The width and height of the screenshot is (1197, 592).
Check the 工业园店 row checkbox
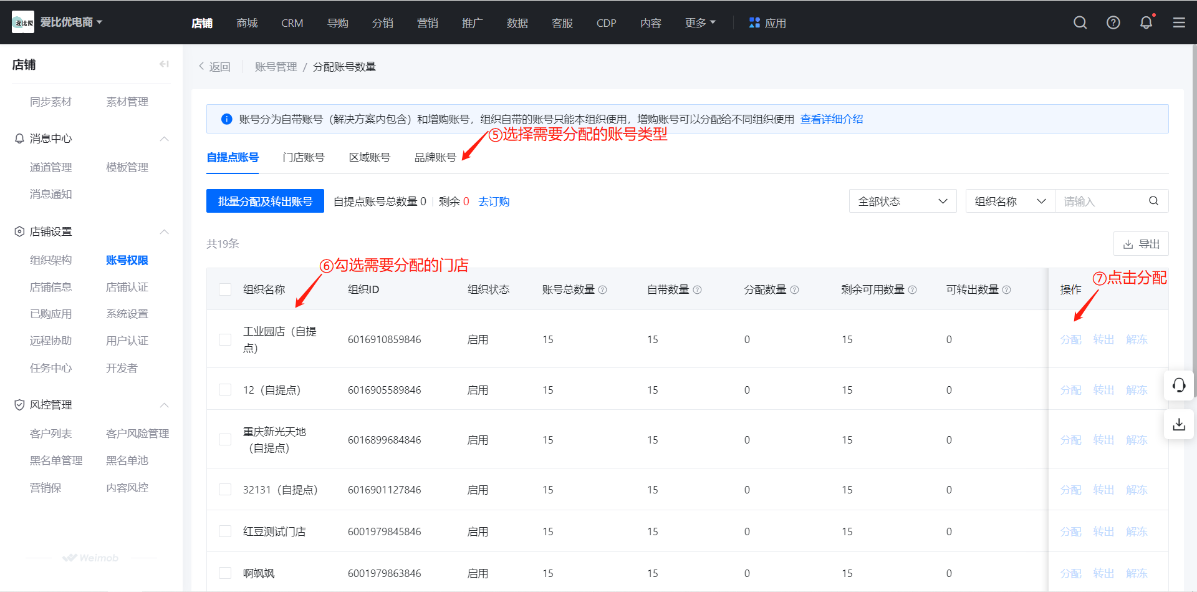tap(225, 339)
